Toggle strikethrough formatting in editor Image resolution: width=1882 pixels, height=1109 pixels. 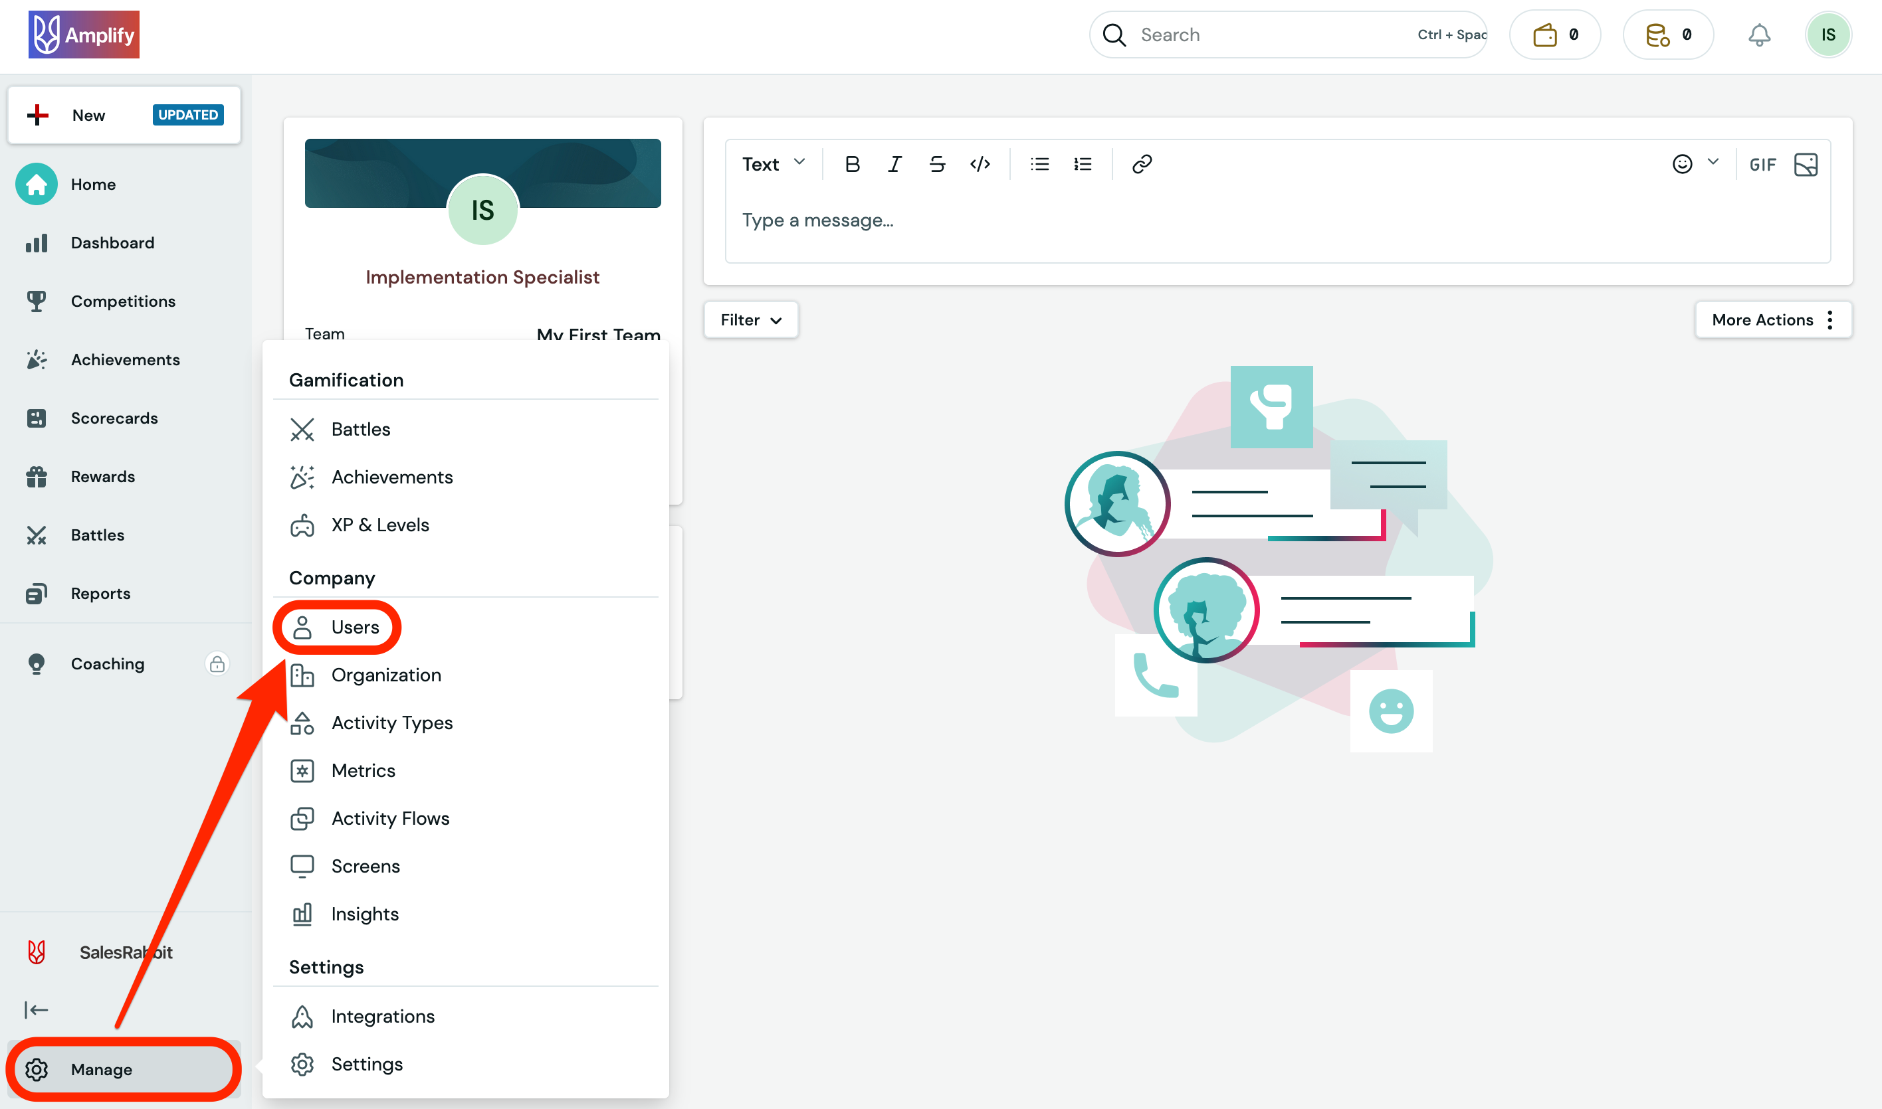point(937,163)
